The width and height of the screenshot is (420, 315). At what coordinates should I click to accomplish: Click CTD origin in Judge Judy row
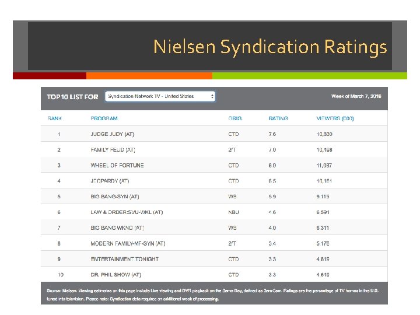233,134
